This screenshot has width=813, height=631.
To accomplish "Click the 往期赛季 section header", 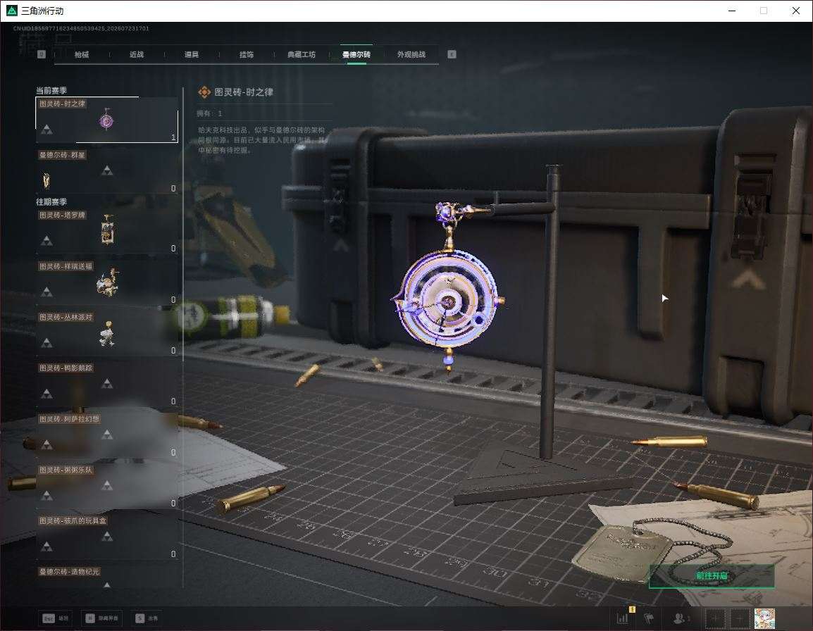I will coord(51,201).
